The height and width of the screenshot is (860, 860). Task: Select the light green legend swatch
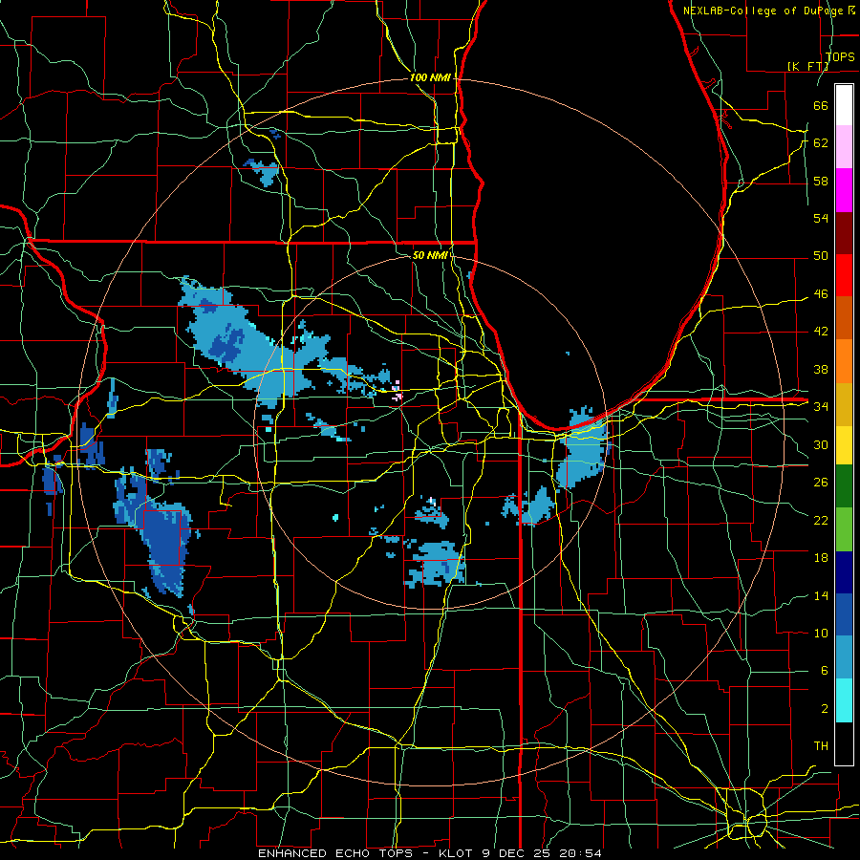(x=844, y=528)
